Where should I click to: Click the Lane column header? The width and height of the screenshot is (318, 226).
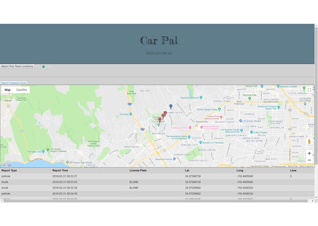293,171
